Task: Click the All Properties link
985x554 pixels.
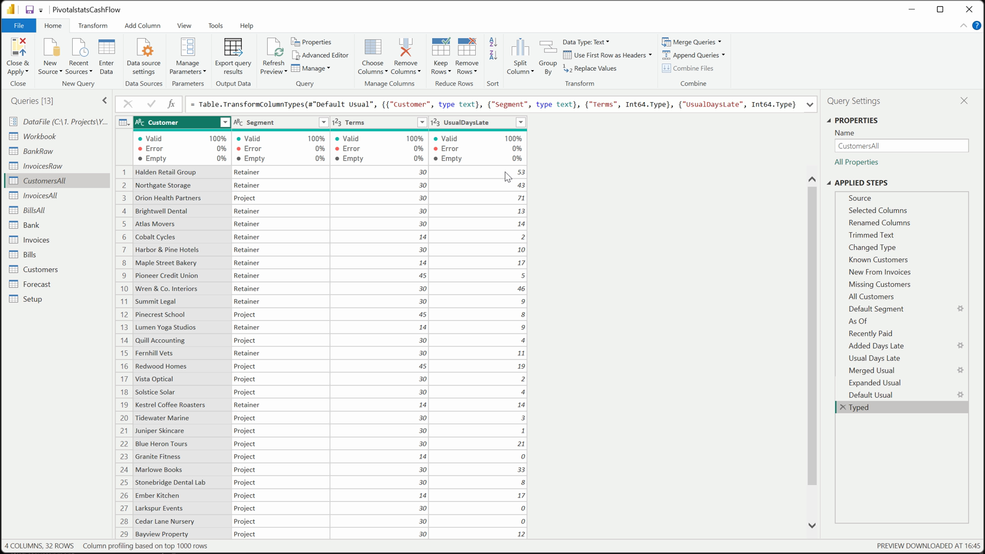Action: [856, 162]
